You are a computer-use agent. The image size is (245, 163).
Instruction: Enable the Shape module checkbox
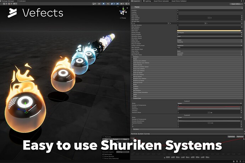132,59
